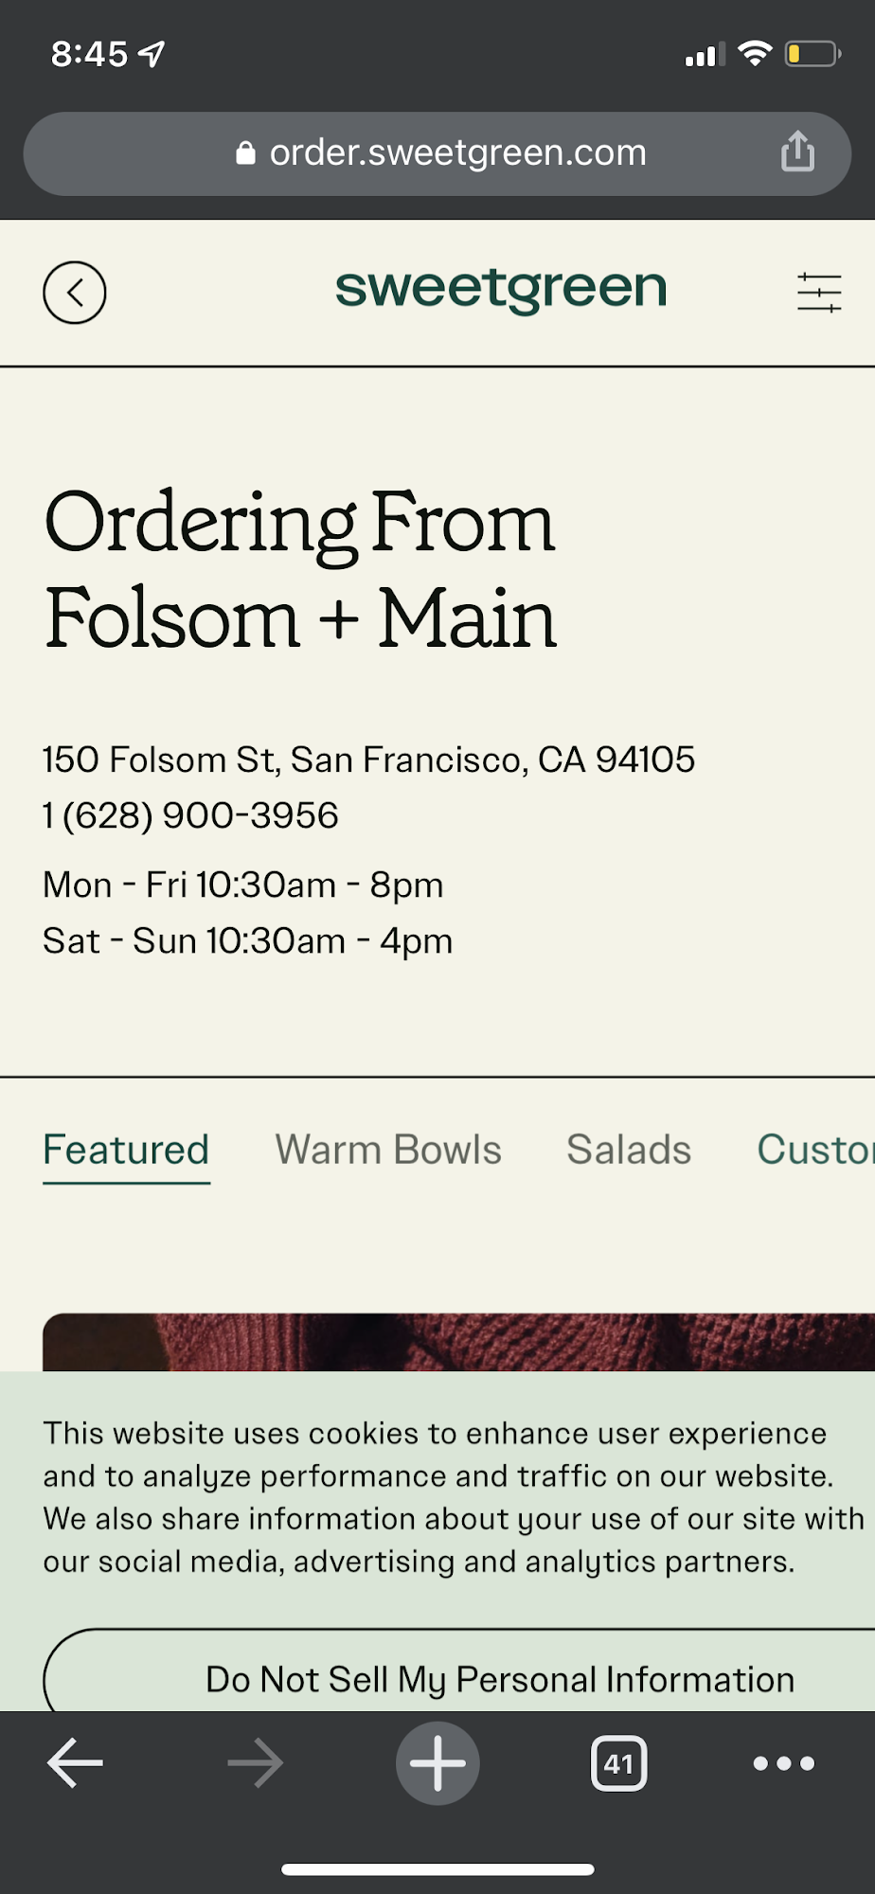
Task: Tap the sweetgreen logo
Action: pos(501,289)
